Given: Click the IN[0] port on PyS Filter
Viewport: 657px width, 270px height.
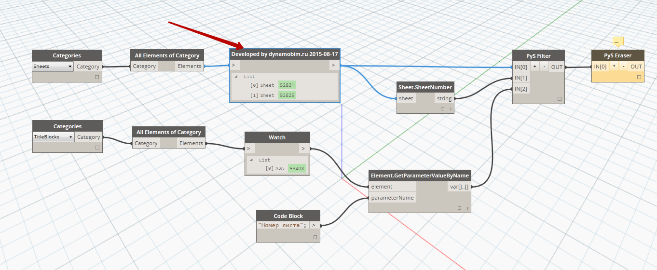Looking at the screenshot, I should [x=521, y=67].
